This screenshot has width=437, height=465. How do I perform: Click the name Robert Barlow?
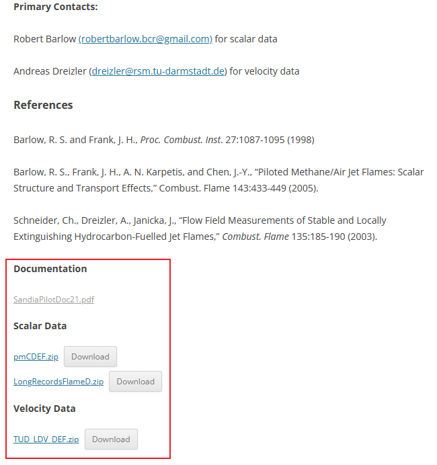(x=44, y=39)
